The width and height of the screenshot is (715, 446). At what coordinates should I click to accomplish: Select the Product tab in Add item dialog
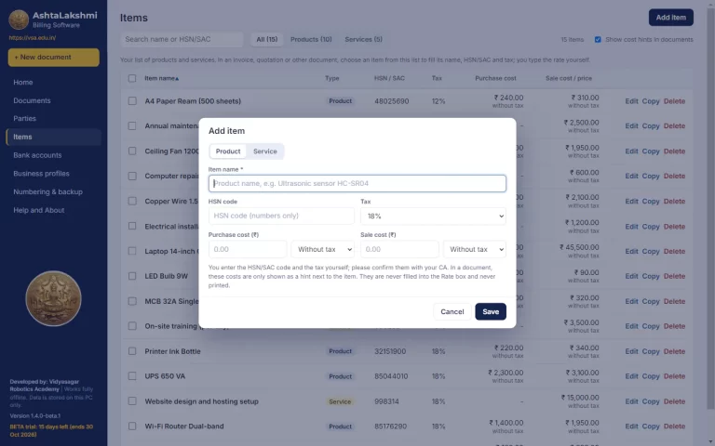tap(228, 151)
